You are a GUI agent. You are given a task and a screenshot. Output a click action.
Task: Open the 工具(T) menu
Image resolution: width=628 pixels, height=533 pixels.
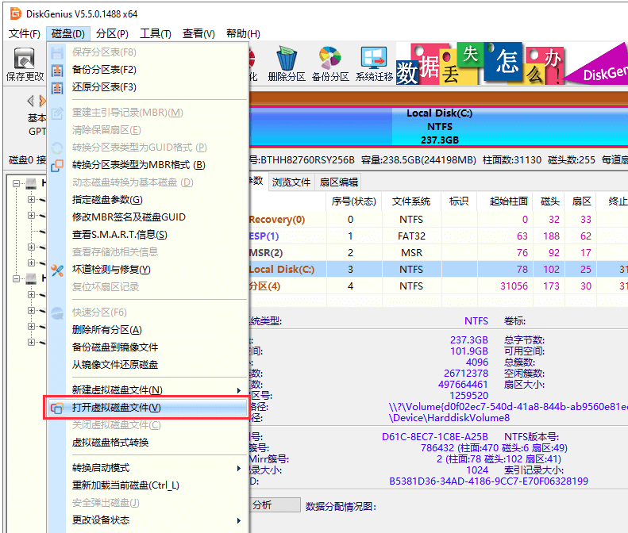[156, 33]
